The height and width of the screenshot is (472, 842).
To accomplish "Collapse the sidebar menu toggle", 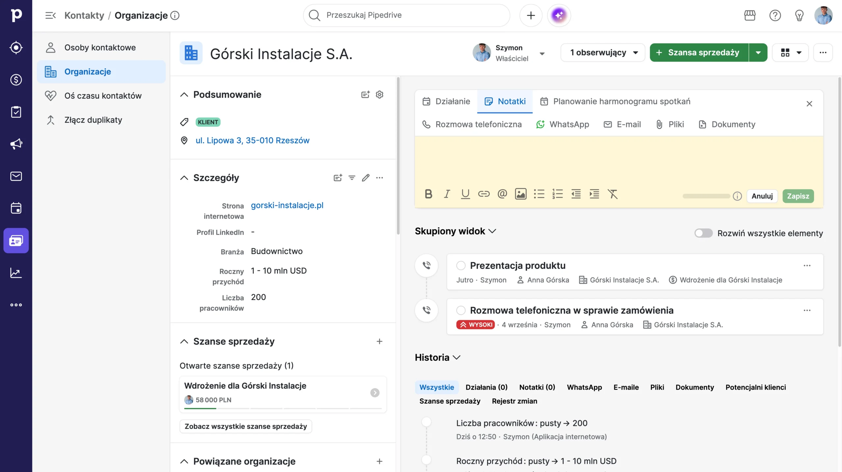I will [50, 15].
